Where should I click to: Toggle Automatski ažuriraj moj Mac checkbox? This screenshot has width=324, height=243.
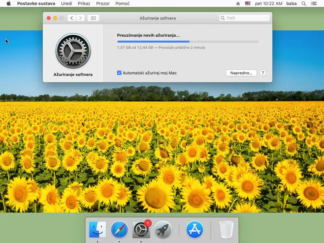click(119, 73)
